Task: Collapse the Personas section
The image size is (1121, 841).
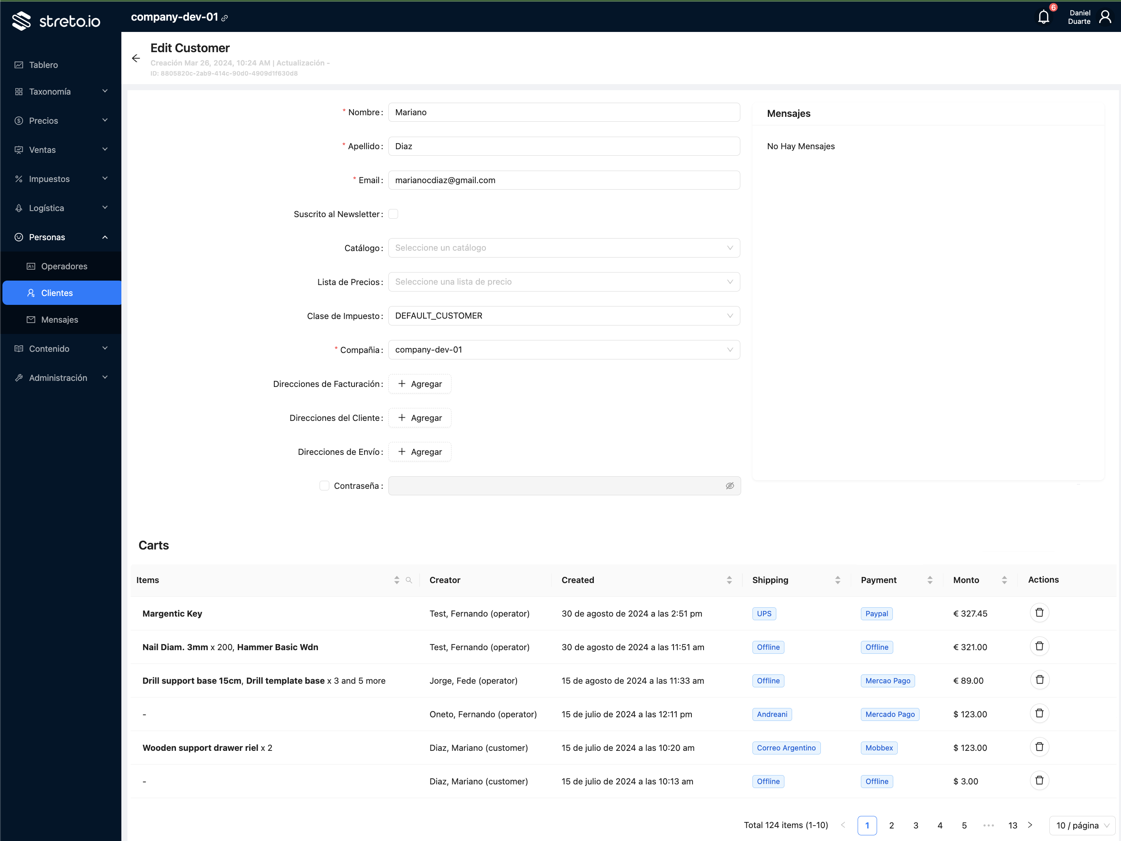Action: [x=105, y=237]
